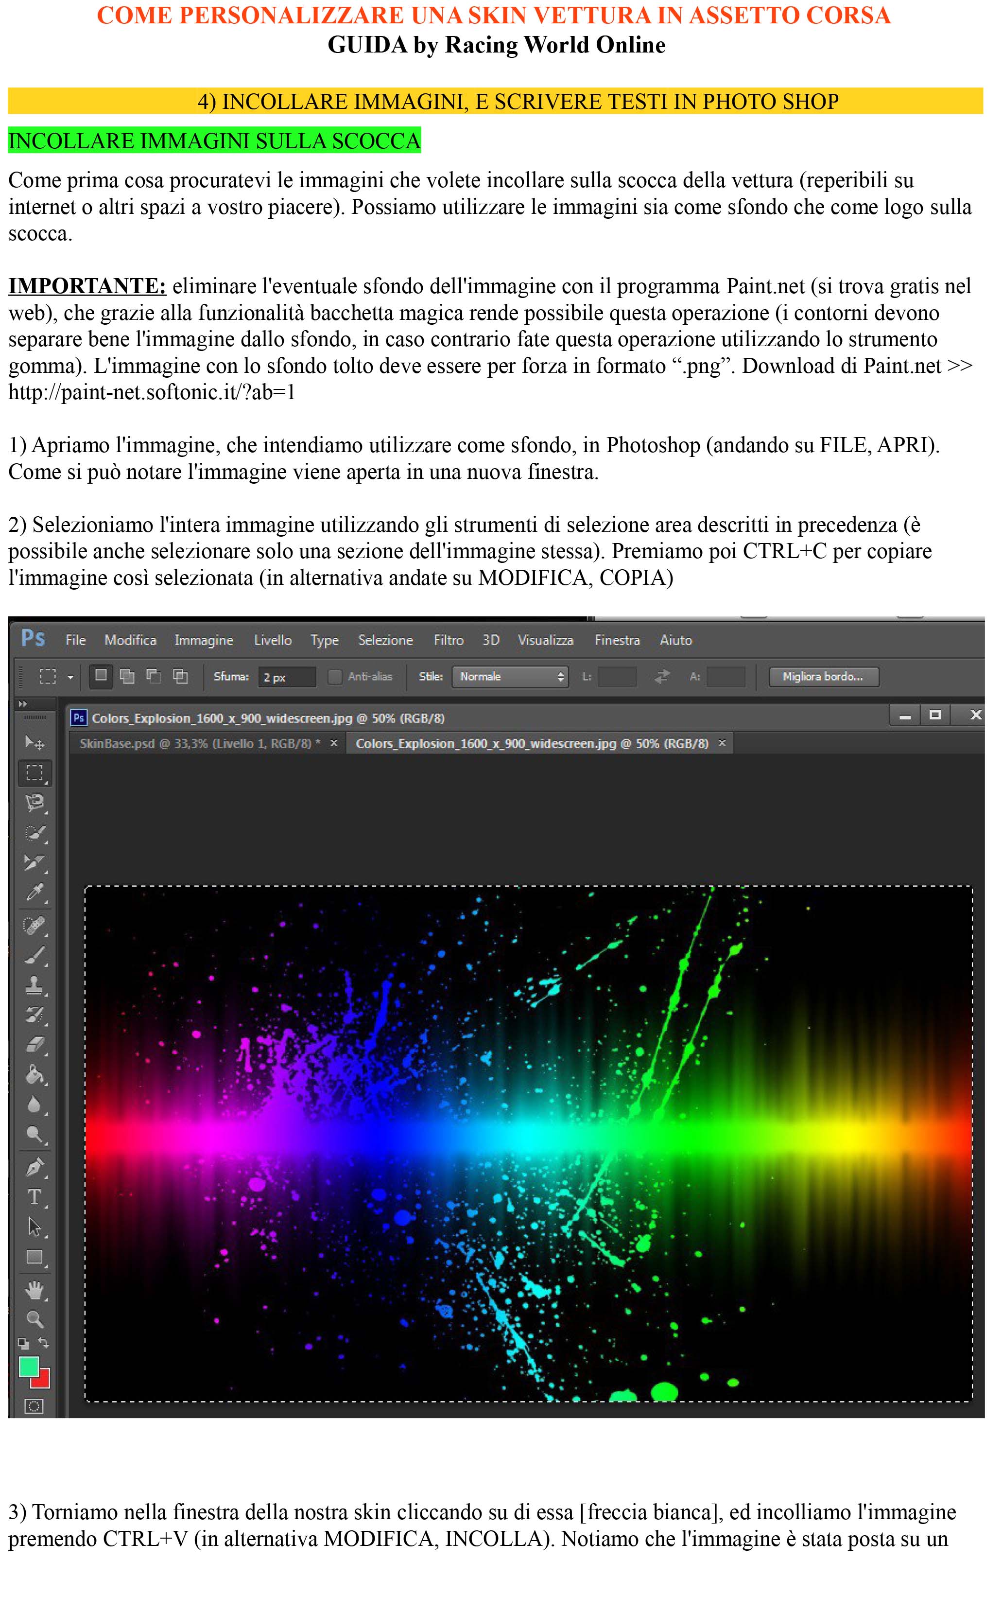The width and height of the screenshot is (1002, 1613).
Task: Expand the tools panel double arrow
Action: tap(22, 704)
